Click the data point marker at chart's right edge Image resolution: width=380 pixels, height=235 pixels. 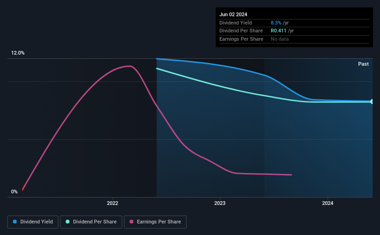372,102
